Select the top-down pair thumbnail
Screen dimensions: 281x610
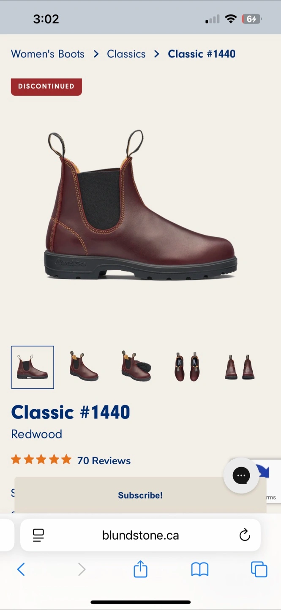187,367
